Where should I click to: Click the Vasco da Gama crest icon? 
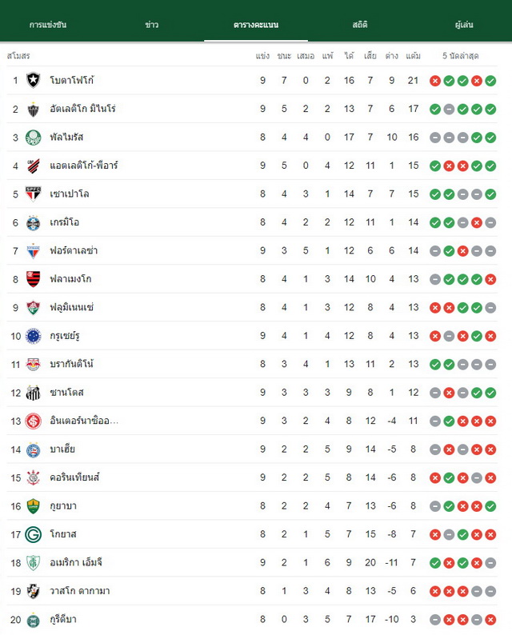(x=34, y=591)
